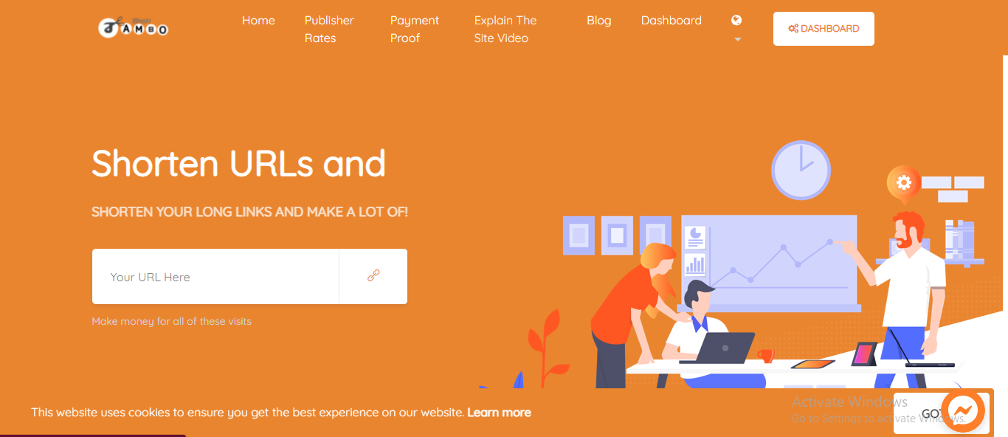Click the Jambo site logo
Screen dimensions: 1008x437
pyautogui.click(x=134, y=28)
